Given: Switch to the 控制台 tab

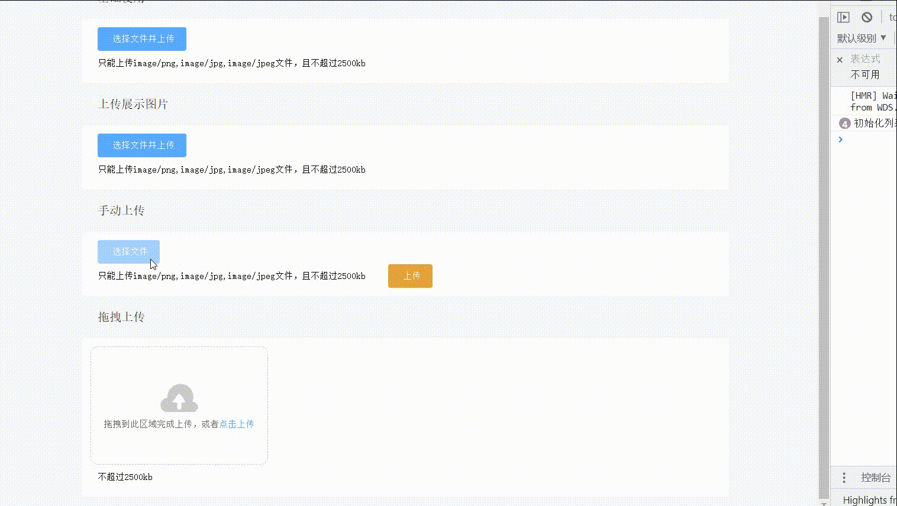Looking at the screenshot, I should [x=876, y=478].
